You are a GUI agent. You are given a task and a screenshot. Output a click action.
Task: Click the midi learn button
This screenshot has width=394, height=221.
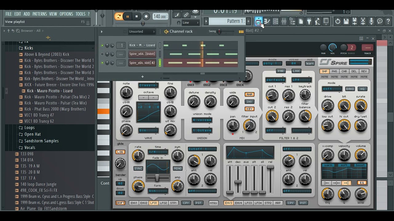point(310,64)
